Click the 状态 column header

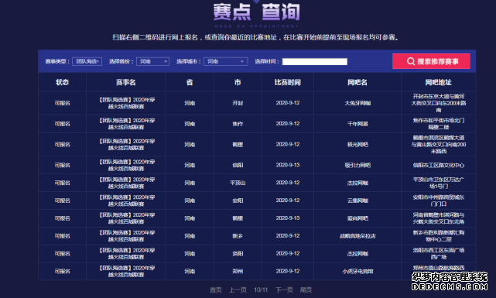point(63,82)
